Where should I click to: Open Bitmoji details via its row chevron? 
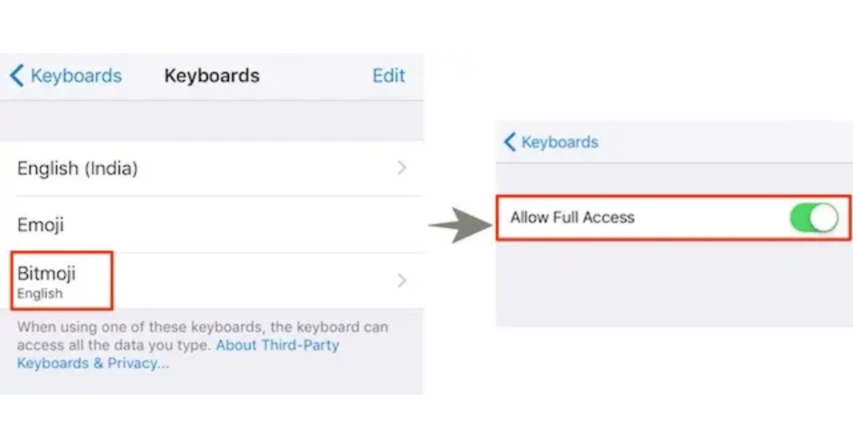click(402, 281)
